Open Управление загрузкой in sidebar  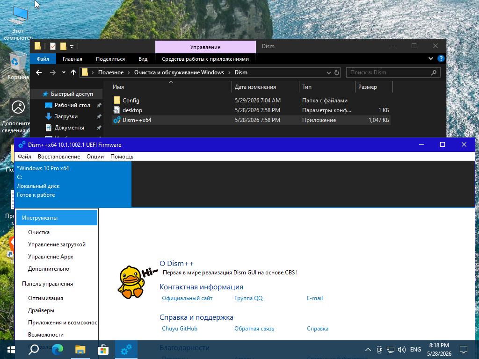pos(57,244)
